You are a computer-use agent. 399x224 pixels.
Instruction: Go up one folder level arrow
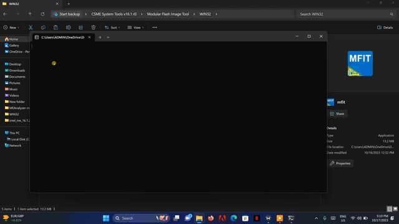30,14
